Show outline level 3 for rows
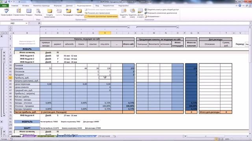The image size is (252, 141). pyautogui.click(x=6, y=33)
